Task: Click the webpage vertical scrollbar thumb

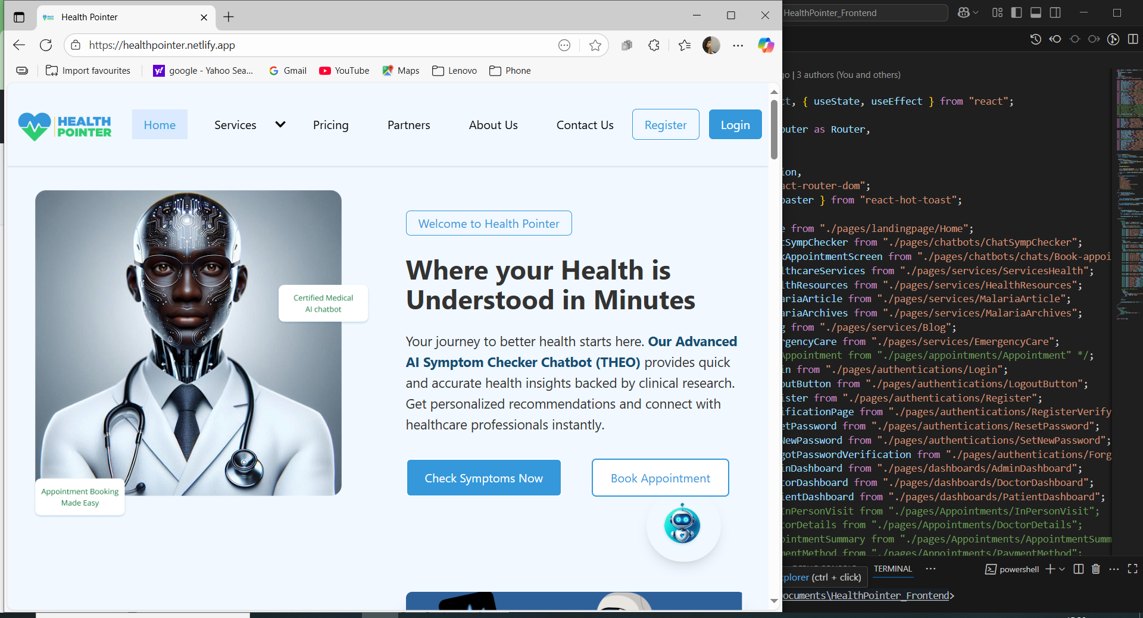Action: [x=774, y=130]
